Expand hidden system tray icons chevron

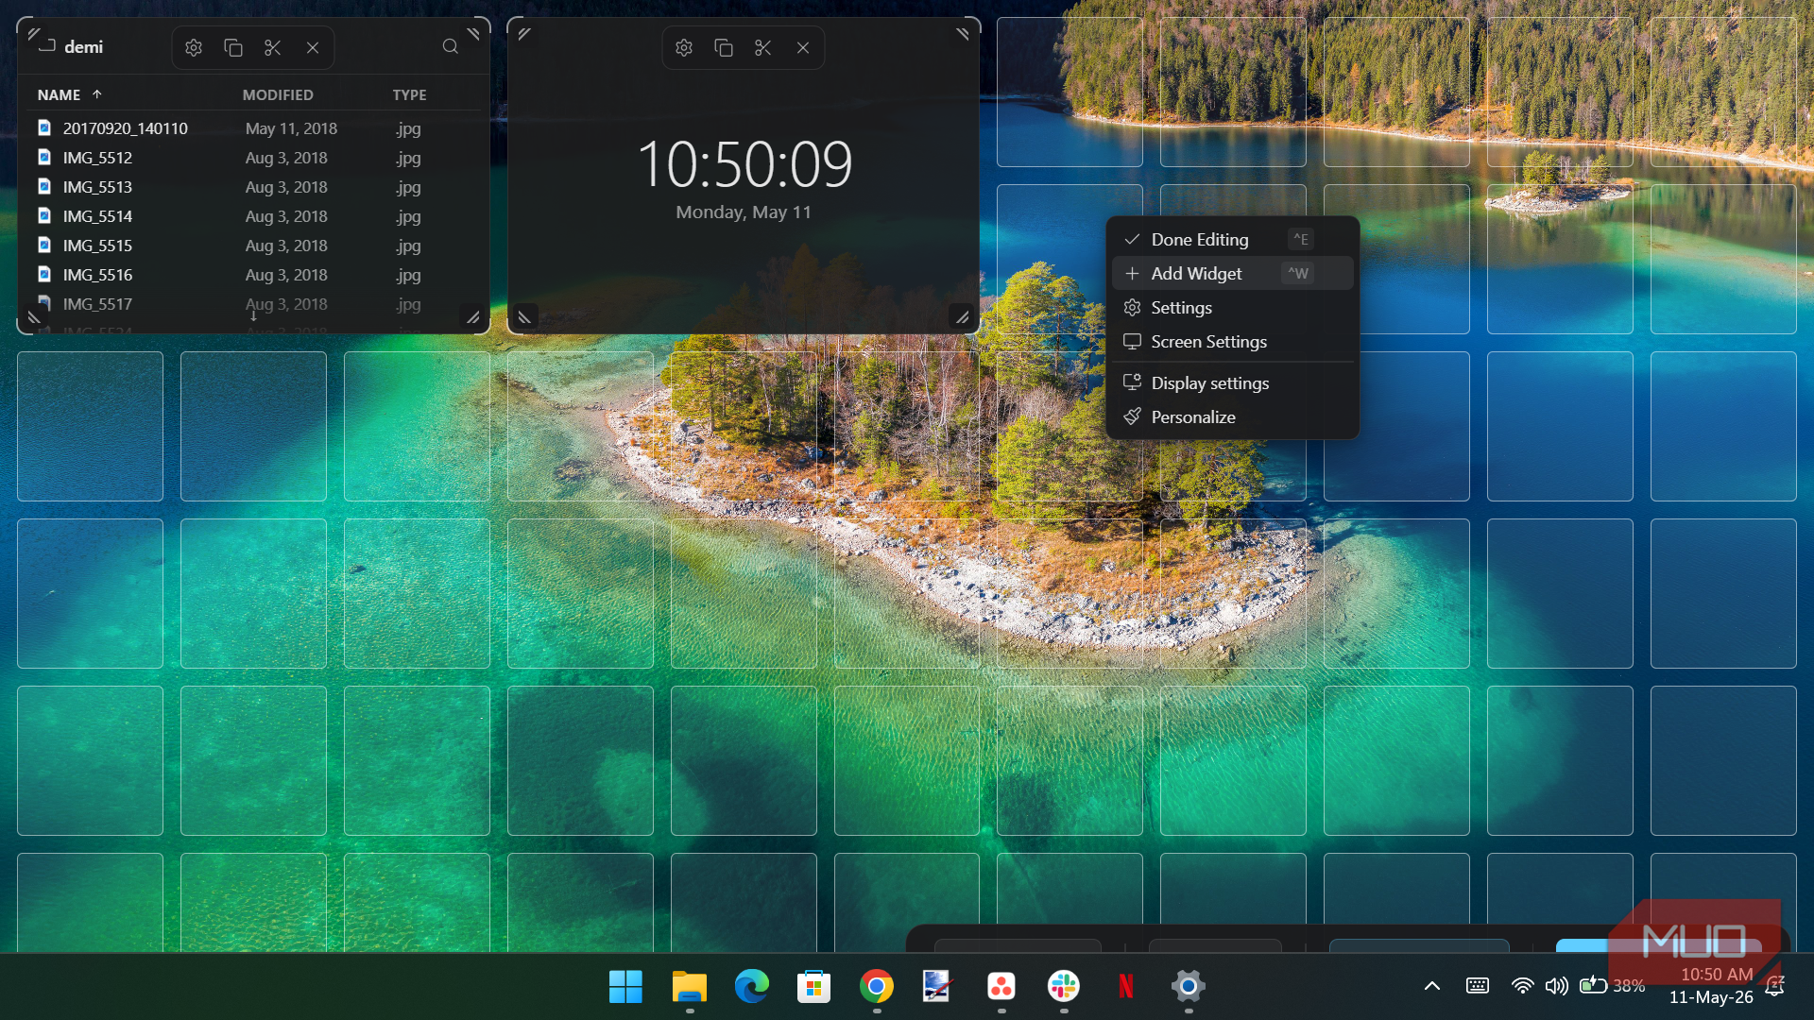pyautogui.click(x=1432, y=986)
